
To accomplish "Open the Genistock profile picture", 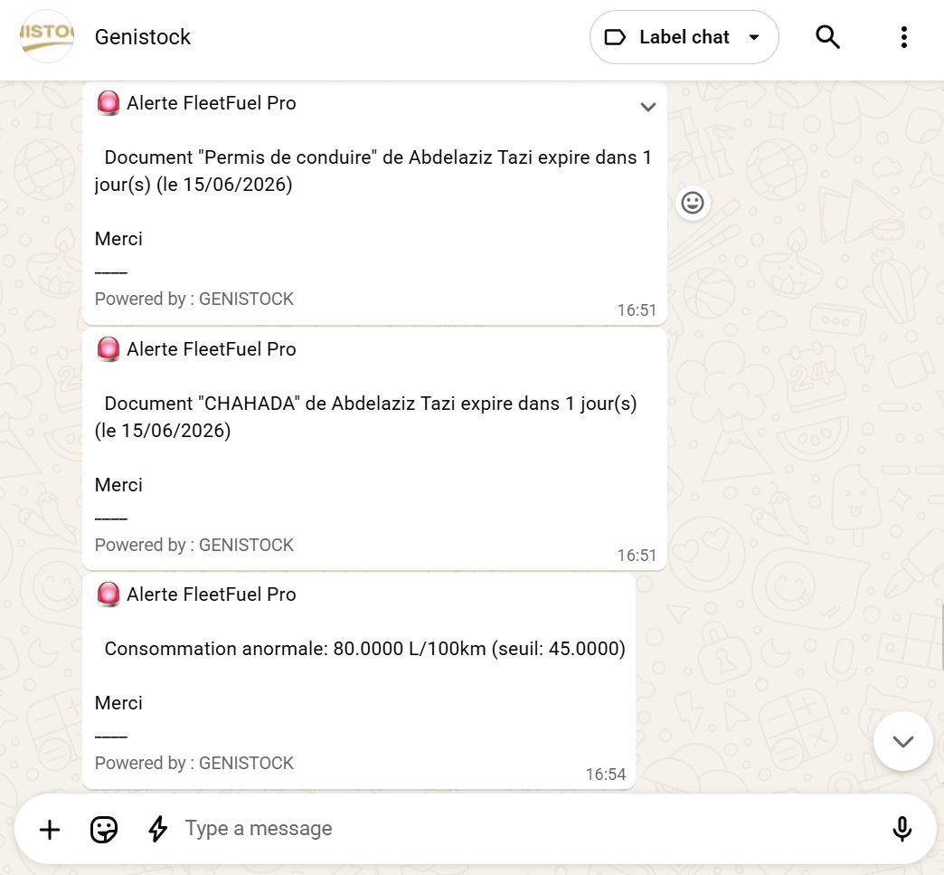I will pos(47,37).
